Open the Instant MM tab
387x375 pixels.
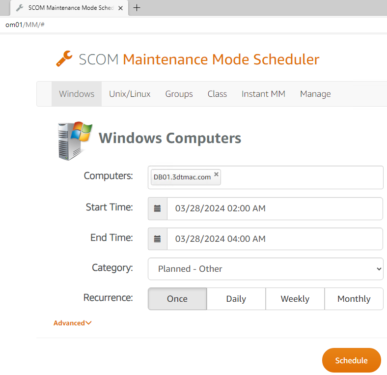[263, 94]
